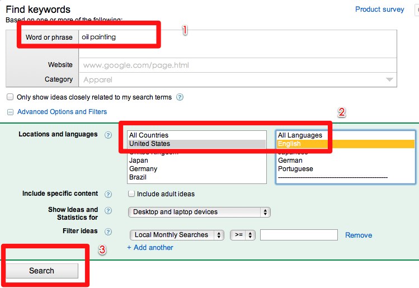
Task: Click help icon beside Filter ideas
Action: (x=109, y=232)
